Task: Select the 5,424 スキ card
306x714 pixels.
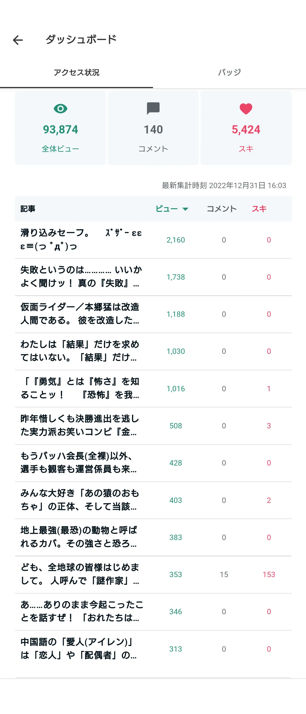Action: [246, 128]
